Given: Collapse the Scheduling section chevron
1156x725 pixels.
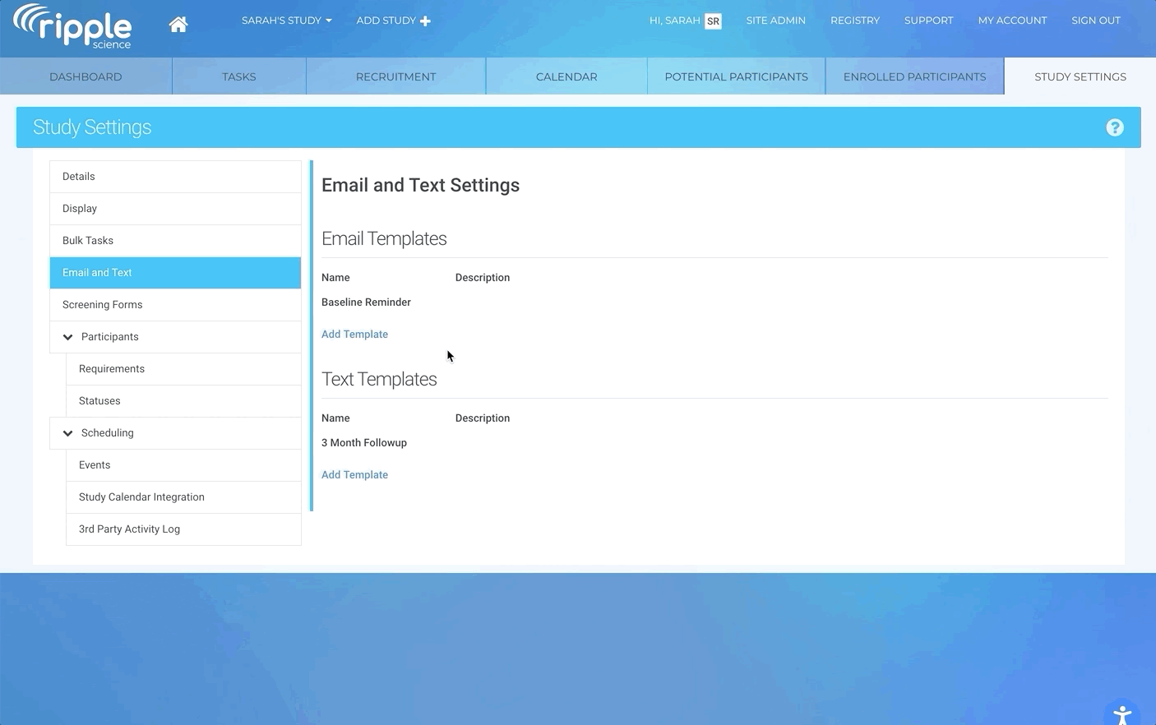Looking at the screenshot, I should pyautogui.click(x=68, y=433).
